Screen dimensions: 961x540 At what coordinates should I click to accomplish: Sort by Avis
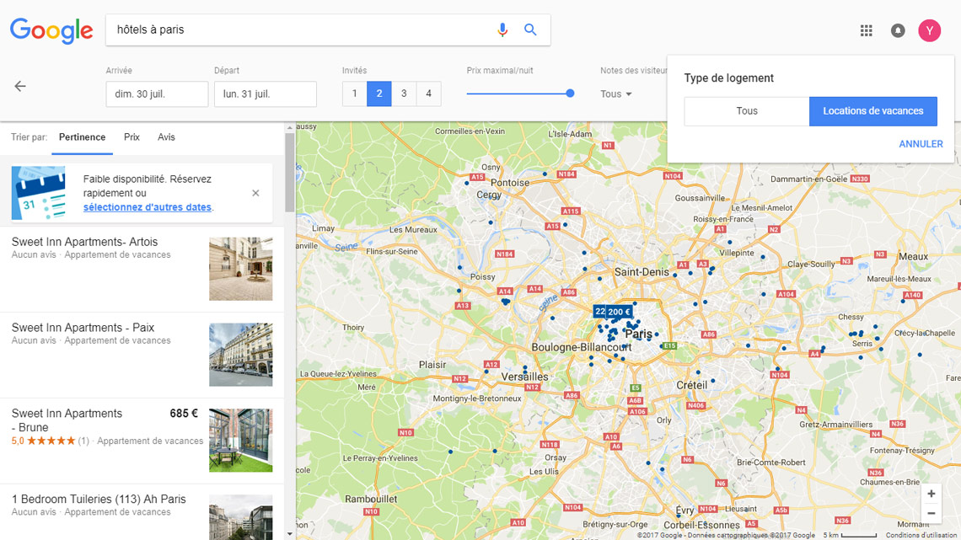(166, 137)
